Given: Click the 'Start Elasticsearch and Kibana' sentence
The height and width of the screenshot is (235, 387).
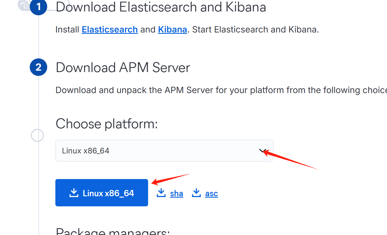Looking at the screenshot, I should [x=255, y=29].
